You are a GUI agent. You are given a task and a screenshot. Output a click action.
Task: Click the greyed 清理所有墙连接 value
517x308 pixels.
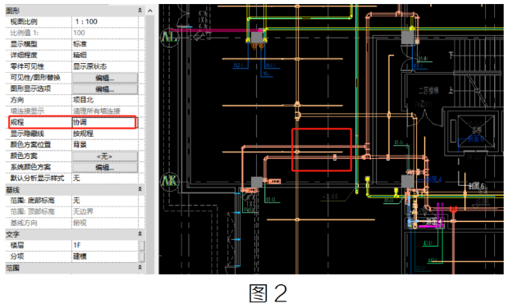pos(97,111)
